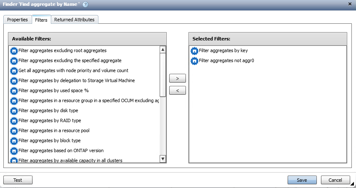Remove selected filter with < button
Viewport: 356px width, 188px height.
(177, 90)
